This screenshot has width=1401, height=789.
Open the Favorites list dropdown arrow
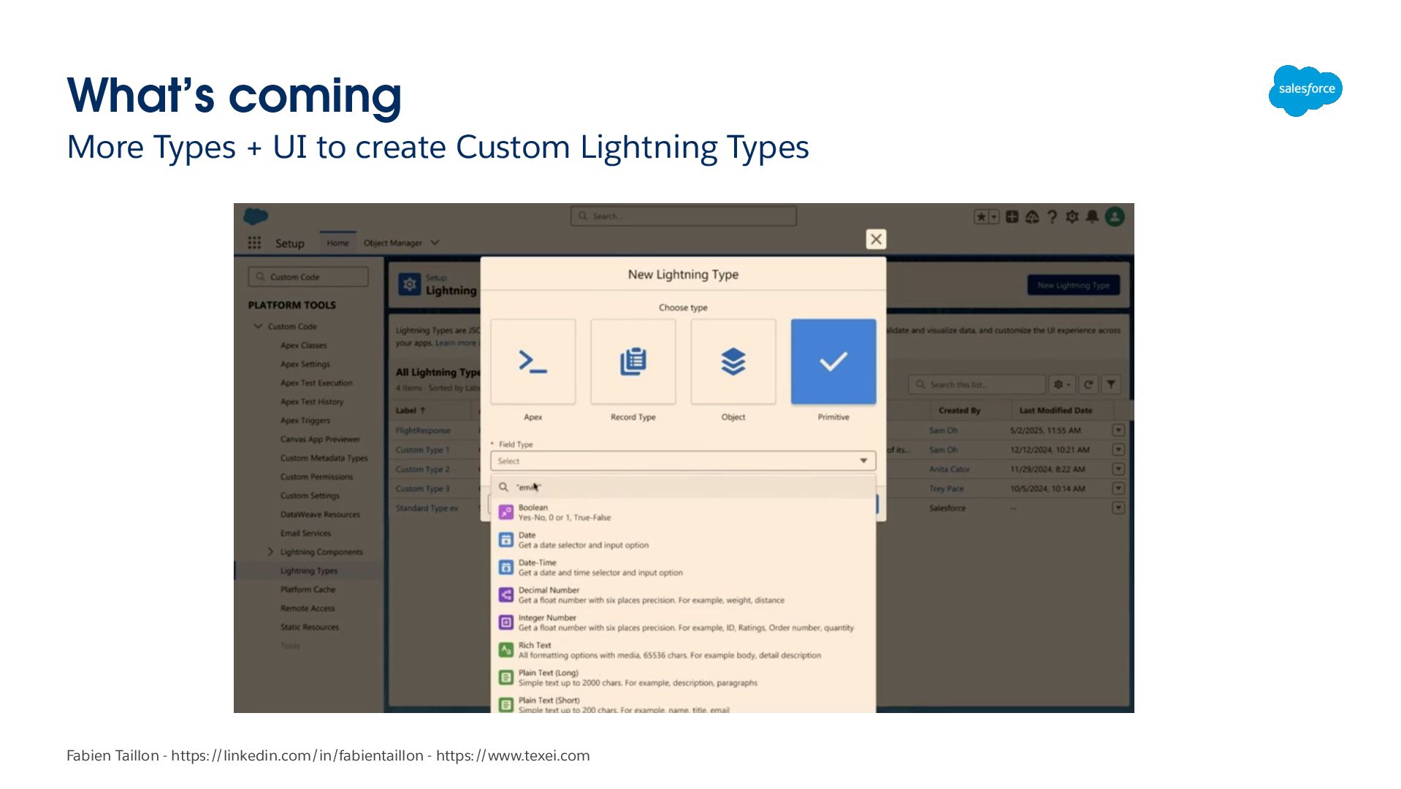tap(994, 216)
